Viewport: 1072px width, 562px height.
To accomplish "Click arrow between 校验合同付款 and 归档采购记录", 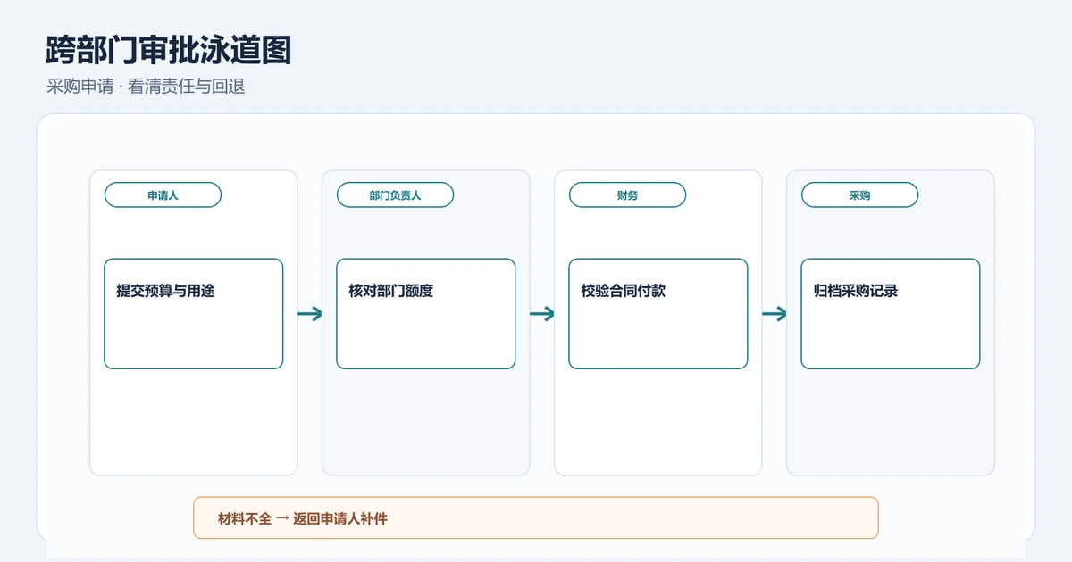I will point(775,314).
